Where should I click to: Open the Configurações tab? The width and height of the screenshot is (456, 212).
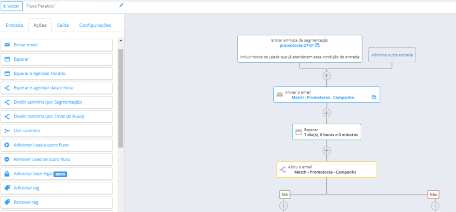[x=95, y=25]
